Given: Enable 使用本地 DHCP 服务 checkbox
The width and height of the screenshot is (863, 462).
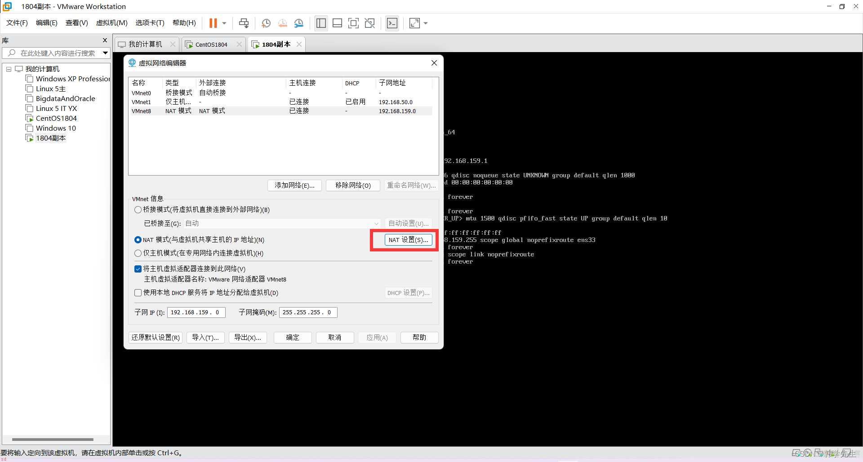Looking at the screenshot, I should [x=138, y=293].
